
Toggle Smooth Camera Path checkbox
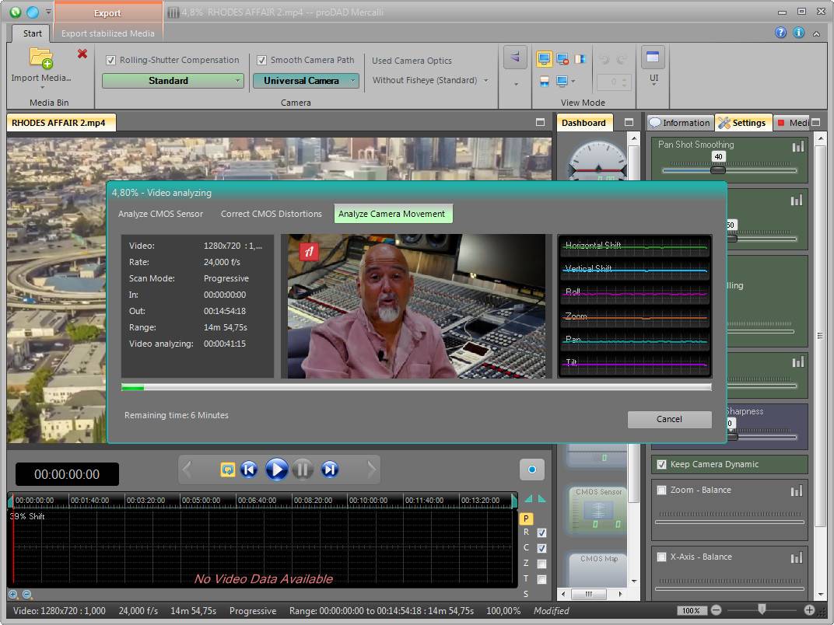(x=261, y=60)
